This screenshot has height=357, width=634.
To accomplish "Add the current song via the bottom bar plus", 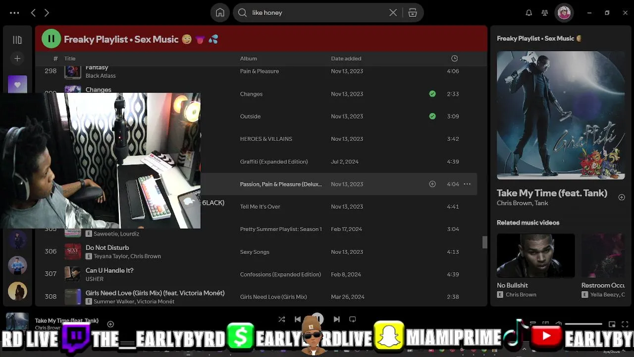I will (110, 324).
